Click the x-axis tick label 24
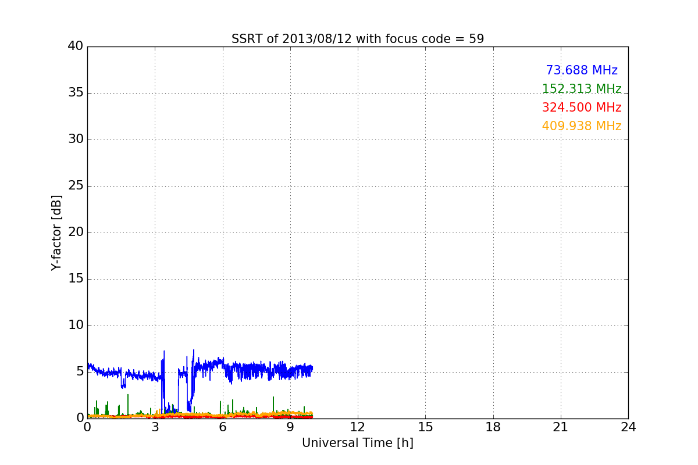Viewport: 698px width, 465px height. point(628,427)
